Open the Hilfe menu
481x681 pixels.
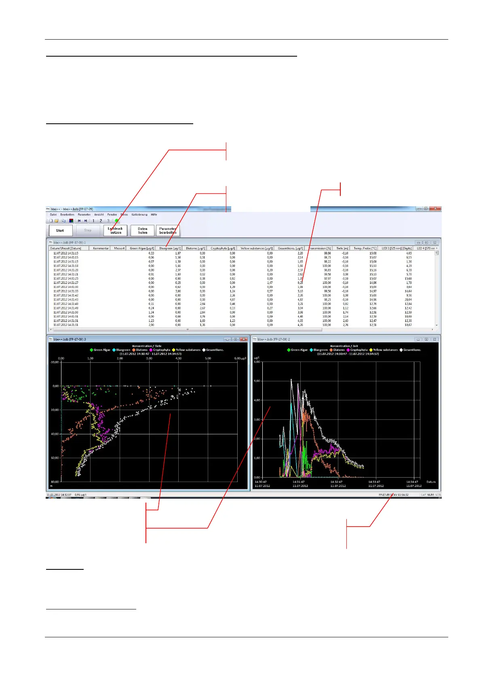click(x=154, y=215)
